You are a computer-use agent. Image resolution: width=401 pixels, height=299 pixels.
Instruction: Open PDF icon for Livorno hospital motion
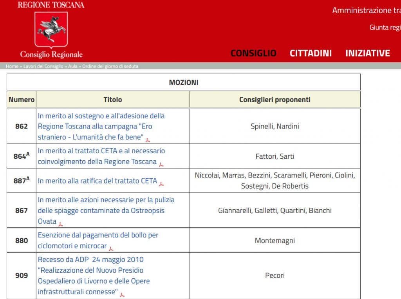[122, 294]
